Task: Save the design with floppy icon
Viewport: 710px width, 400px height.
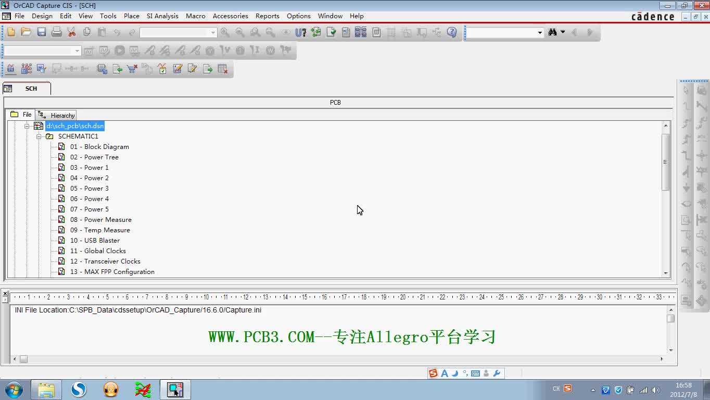Action: coord(41,32)
